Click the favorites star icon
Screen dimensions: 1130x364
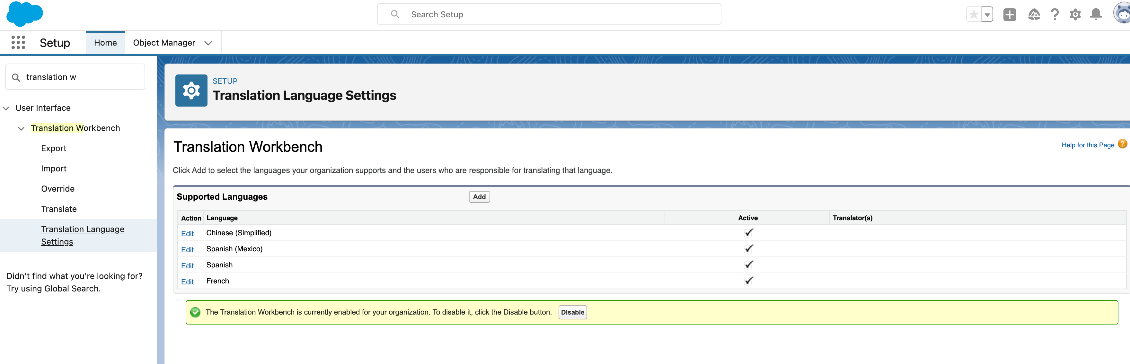[973, 14]
